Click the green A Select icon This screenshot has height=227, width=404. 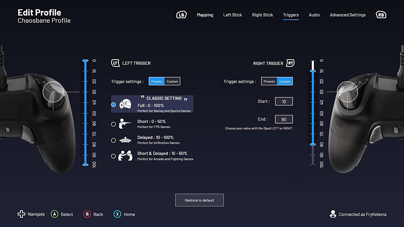coord(54,214)
